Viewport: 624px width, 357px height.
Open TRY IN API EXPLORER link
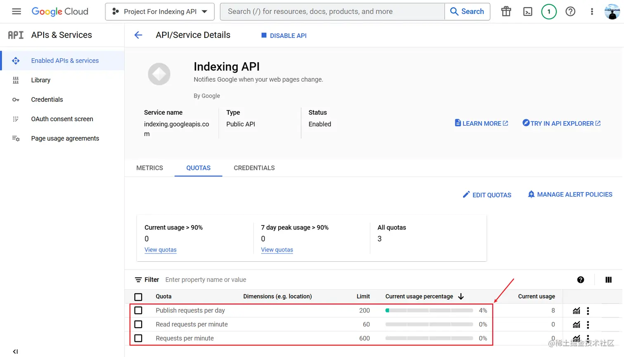[561, 123]
